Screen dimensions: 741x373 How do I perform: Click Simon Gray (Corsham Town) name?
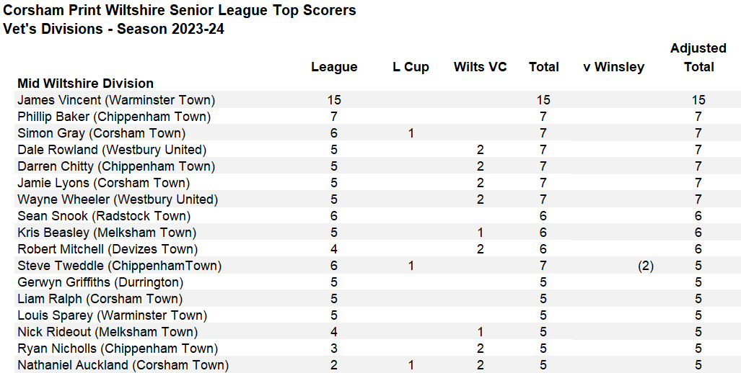101,133
